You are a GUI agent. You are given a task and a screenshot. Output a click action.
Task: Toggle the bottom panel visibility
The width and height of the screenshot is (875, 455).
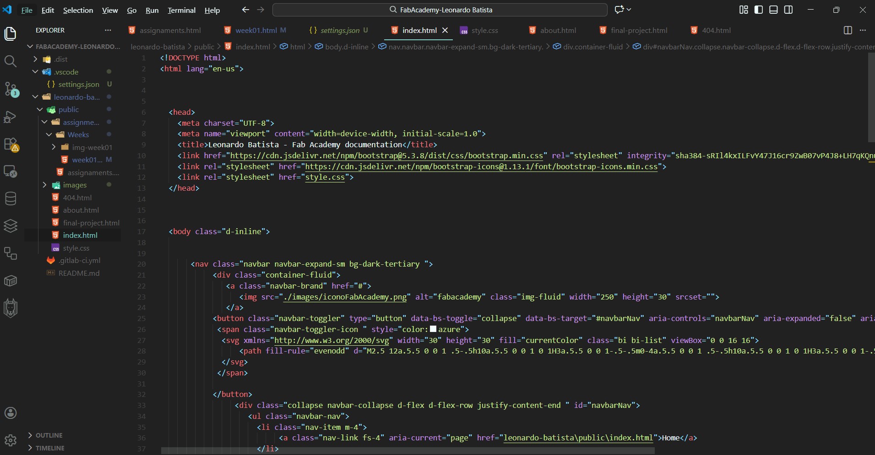pyautogui.click(x=773, y=10)
